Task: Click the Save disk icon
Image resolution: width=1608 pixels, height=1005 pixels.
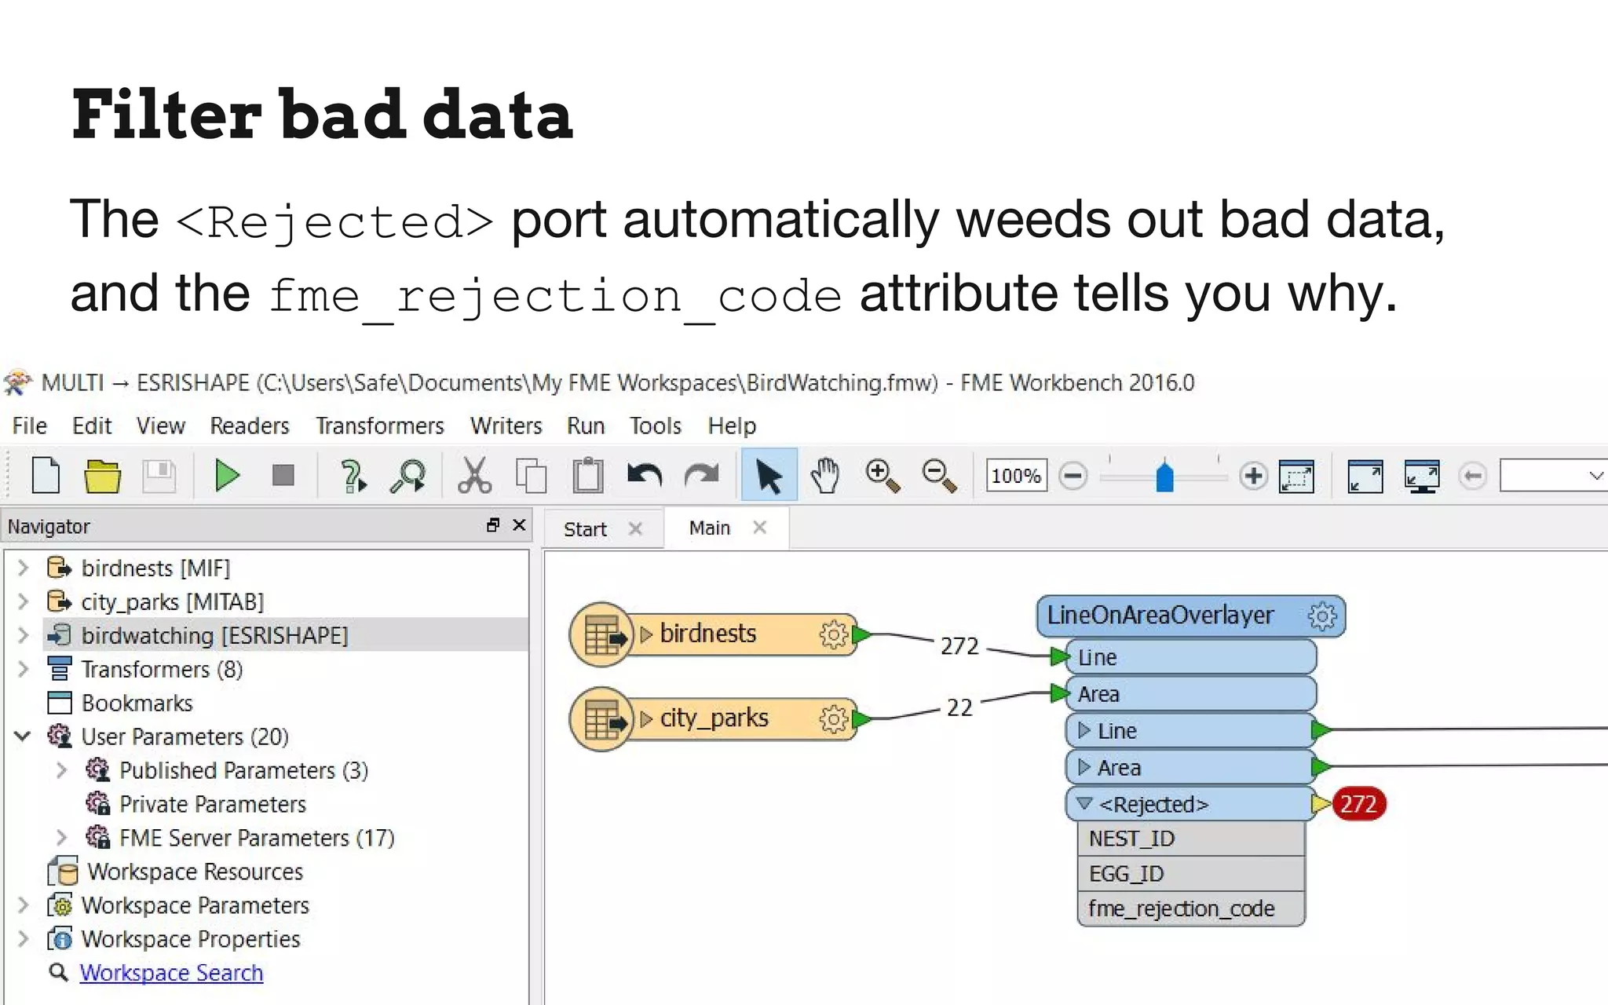Action: point(159,476)
